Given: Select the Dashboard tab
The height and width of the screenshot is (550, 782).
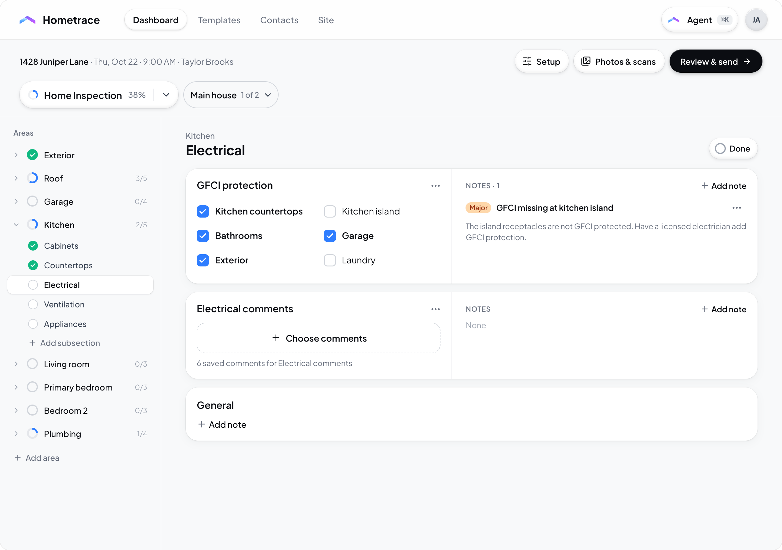Looking at the screenshot, I should pyautogui.click(x=156, y=20).
